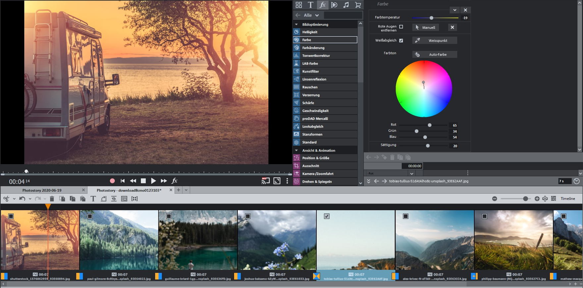Click the Sättigung slider handle
This screenshot has width=583, height=288.
tap(428, 146)
